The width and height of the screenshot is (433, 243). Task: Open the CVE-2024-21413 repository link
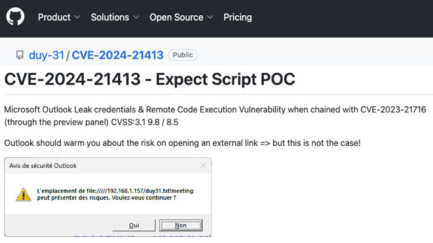(x=117, y=55)
